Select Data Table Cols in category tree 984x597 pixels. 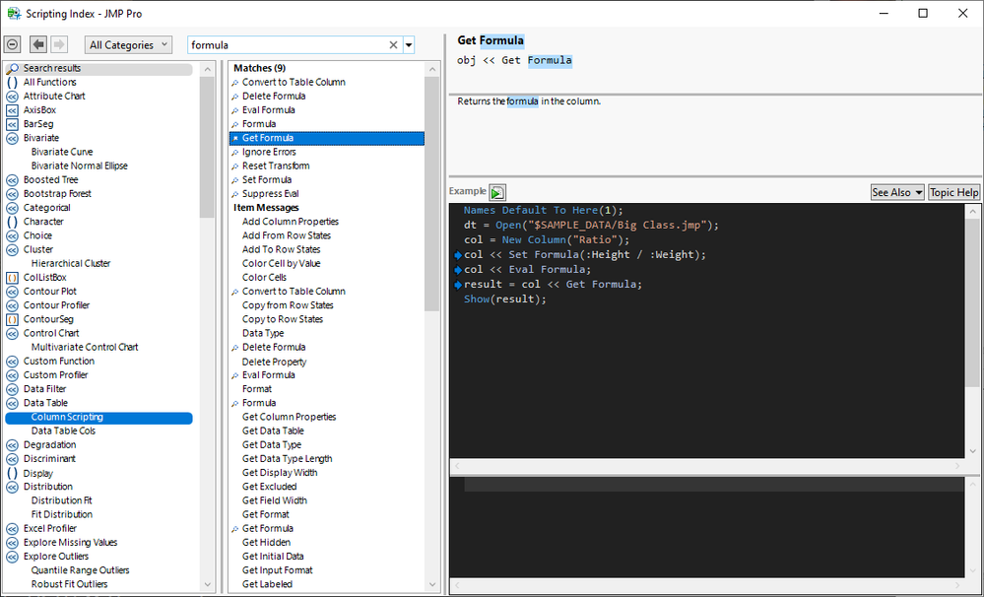click(63, 431)
